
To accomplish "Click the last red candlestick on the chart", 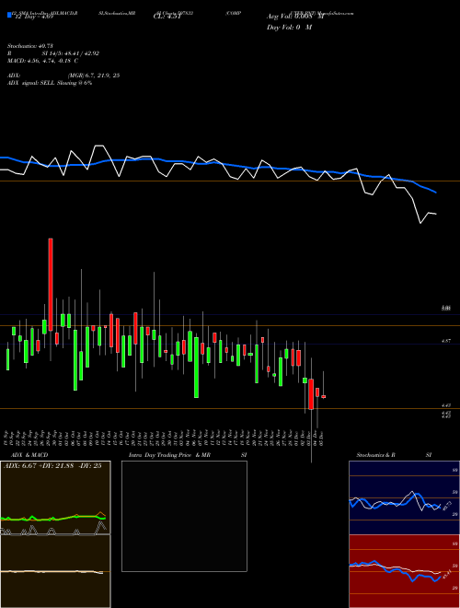I will (323, 396).
